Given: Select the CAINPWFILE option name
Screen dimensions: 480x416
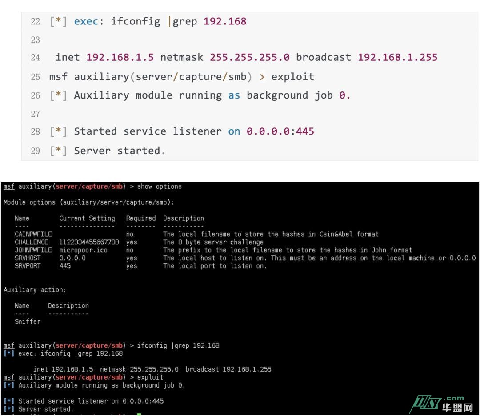Looking at the screenshot, I should coord(33,234).
